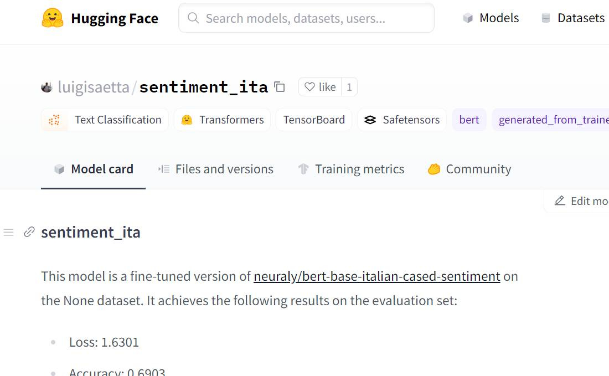Click the 'Accuracy: 0.6903' list item
This screenshot has width=609, height=376.
click(117, 372)
